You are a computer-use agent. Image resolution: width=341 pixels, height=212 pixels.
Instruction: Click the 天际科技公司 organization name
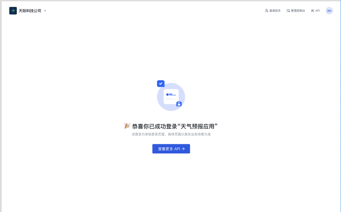[30, 11]
